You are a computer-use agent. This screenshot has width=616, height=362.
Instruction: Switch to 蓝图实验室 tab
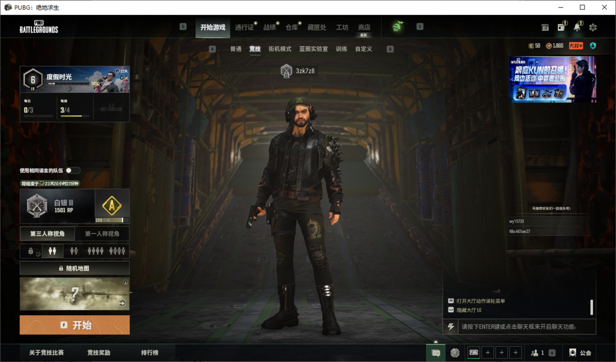[314, 49]
